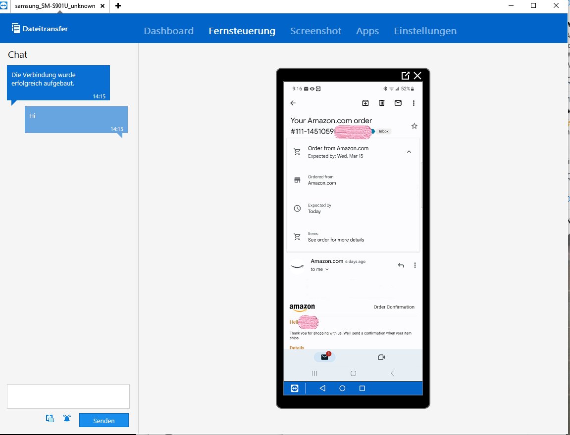The width and height of the screenshot is (570, 435).
Task: Click the store icon beside Ordered from
Action: click(297, 180)
